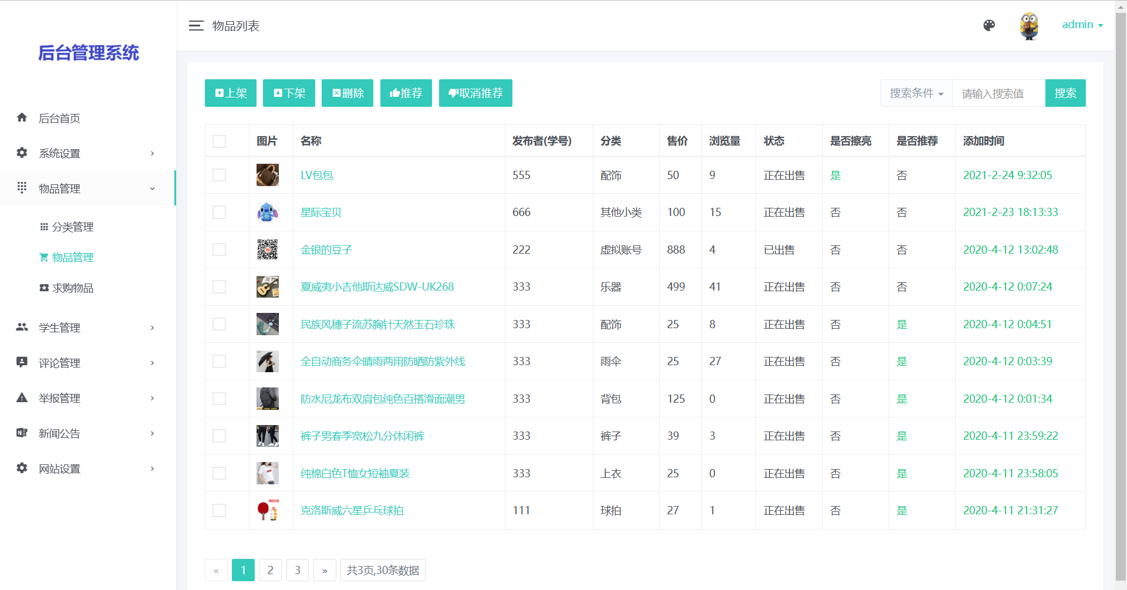Click the minion user avatar

coord(1029,26)
